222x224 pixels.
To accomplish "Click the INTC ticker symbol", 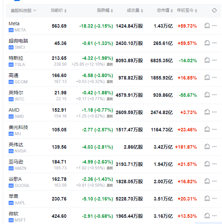I will pyautogui.click(x=19, y=99).
